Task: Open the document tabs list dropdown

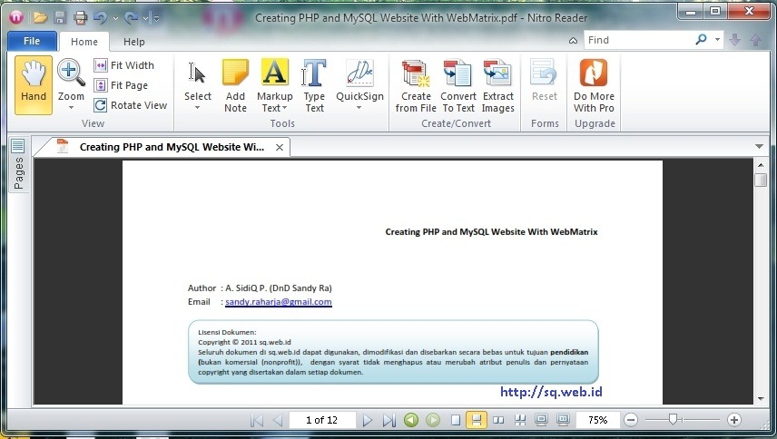Action: click(x=759, y=147)
